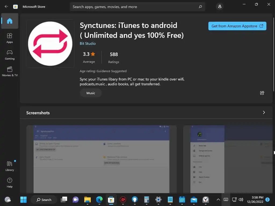Click the Microsoft Store taskbar icon
This screenshot has height=206, width=275.
click(x=111, y=200)
